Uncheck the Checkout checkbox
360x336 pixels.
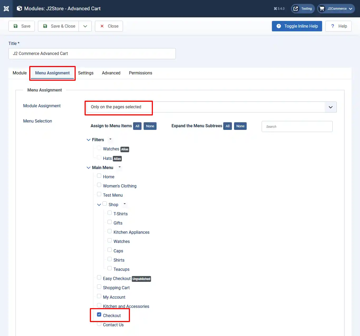pos(99,314)
